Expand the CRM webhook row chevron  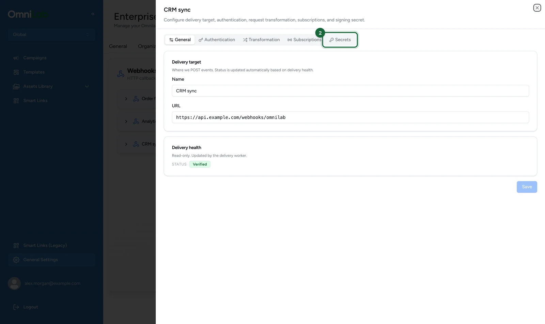126,144
